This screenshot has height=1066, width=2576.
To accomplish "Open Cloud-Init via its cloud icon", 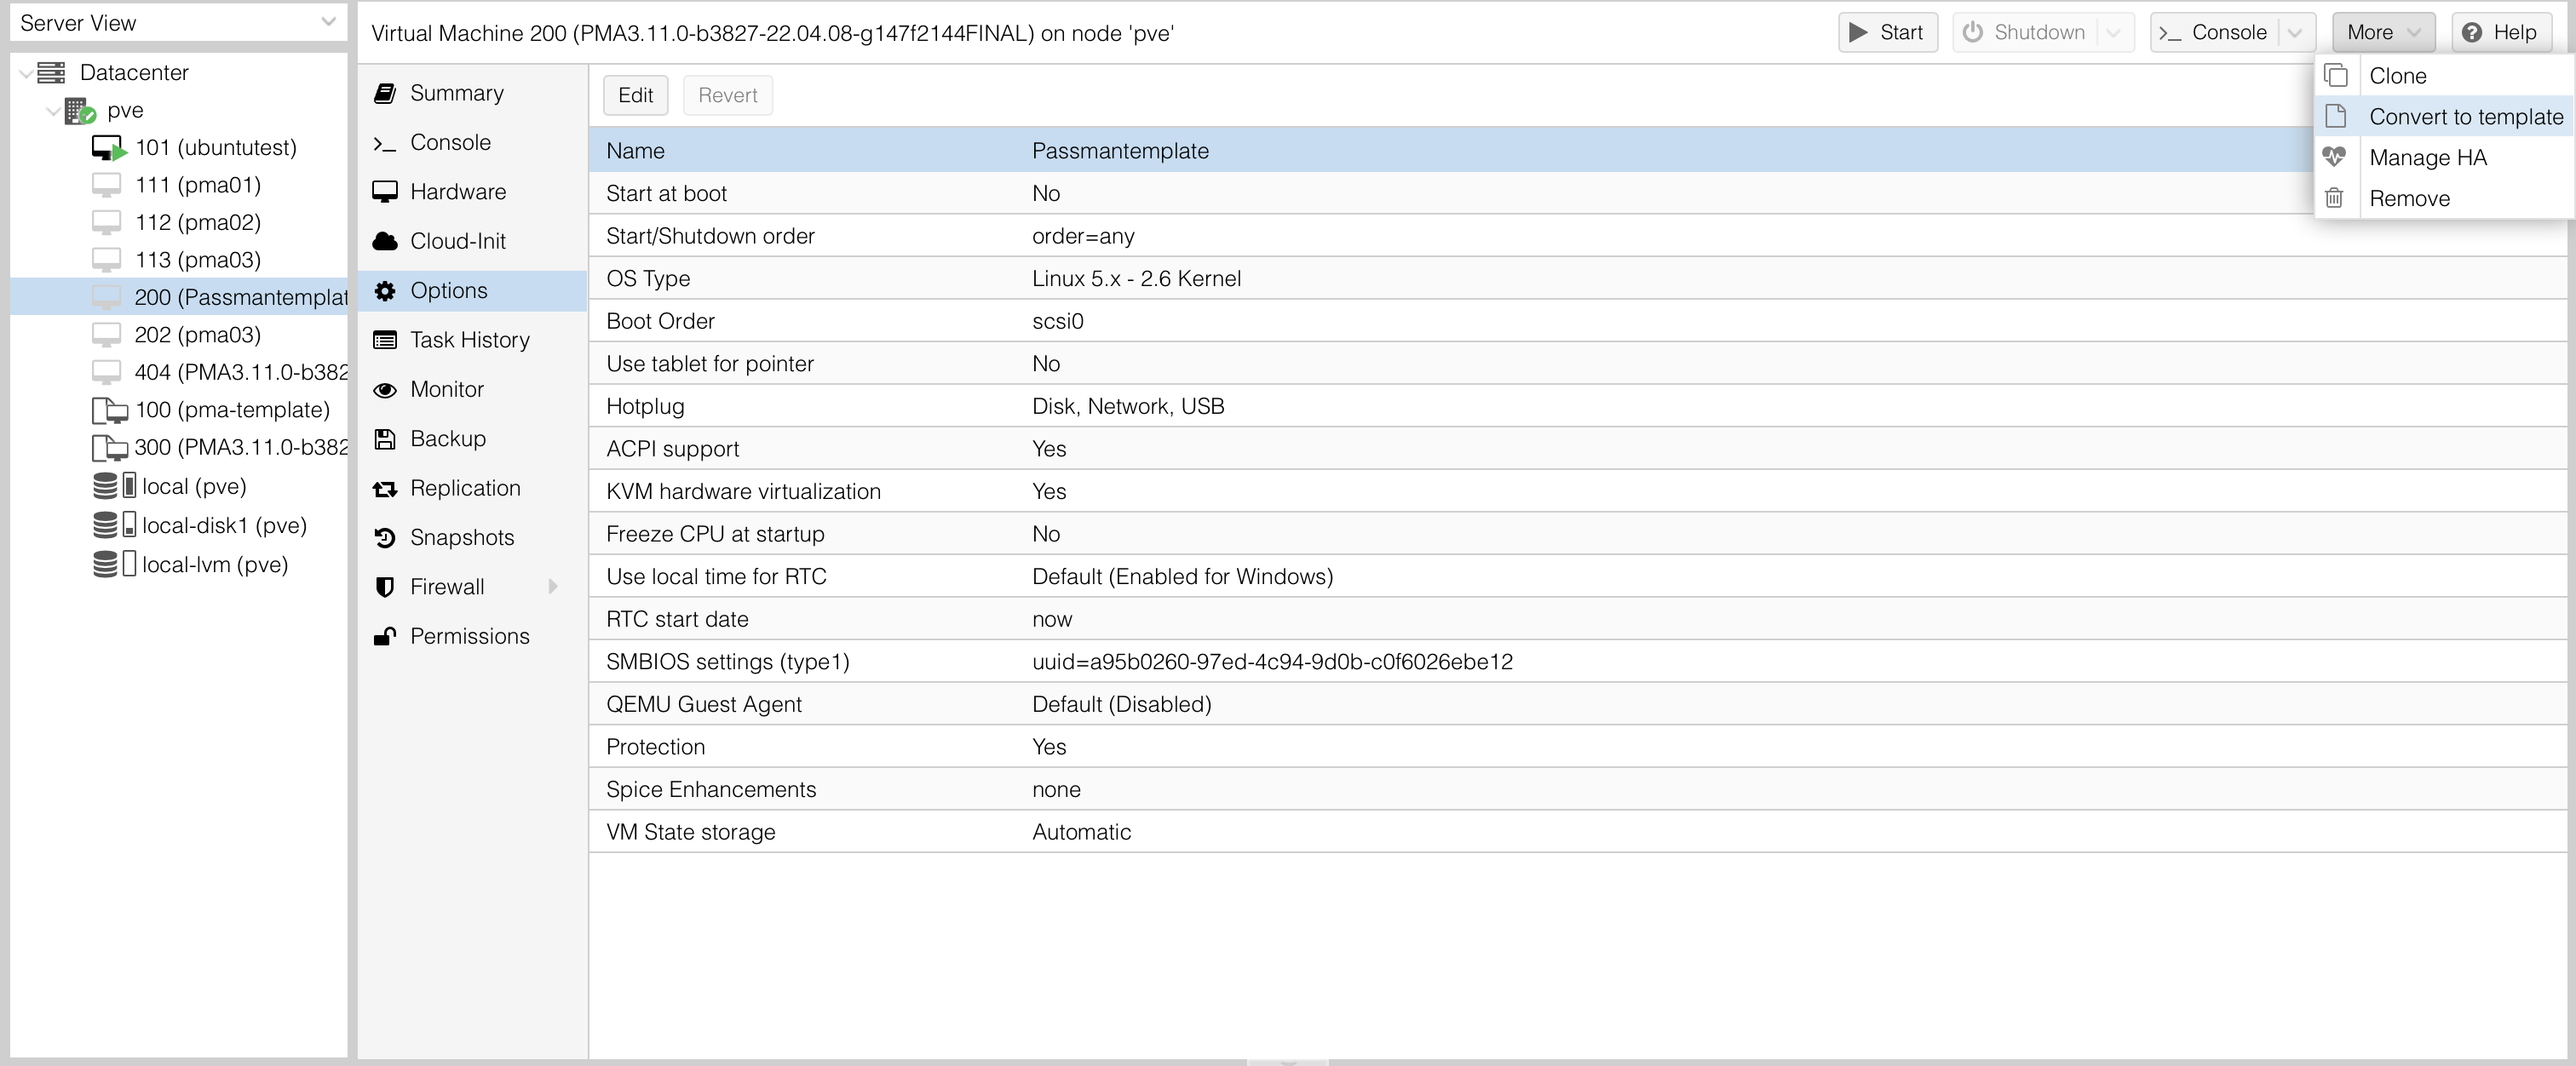I will pos(384,241).
